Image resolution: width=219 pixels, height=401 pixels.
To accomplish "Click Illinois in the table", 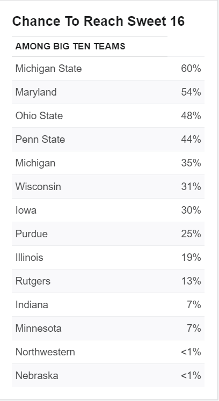I will pyautogui.click(x=29, y=258).
